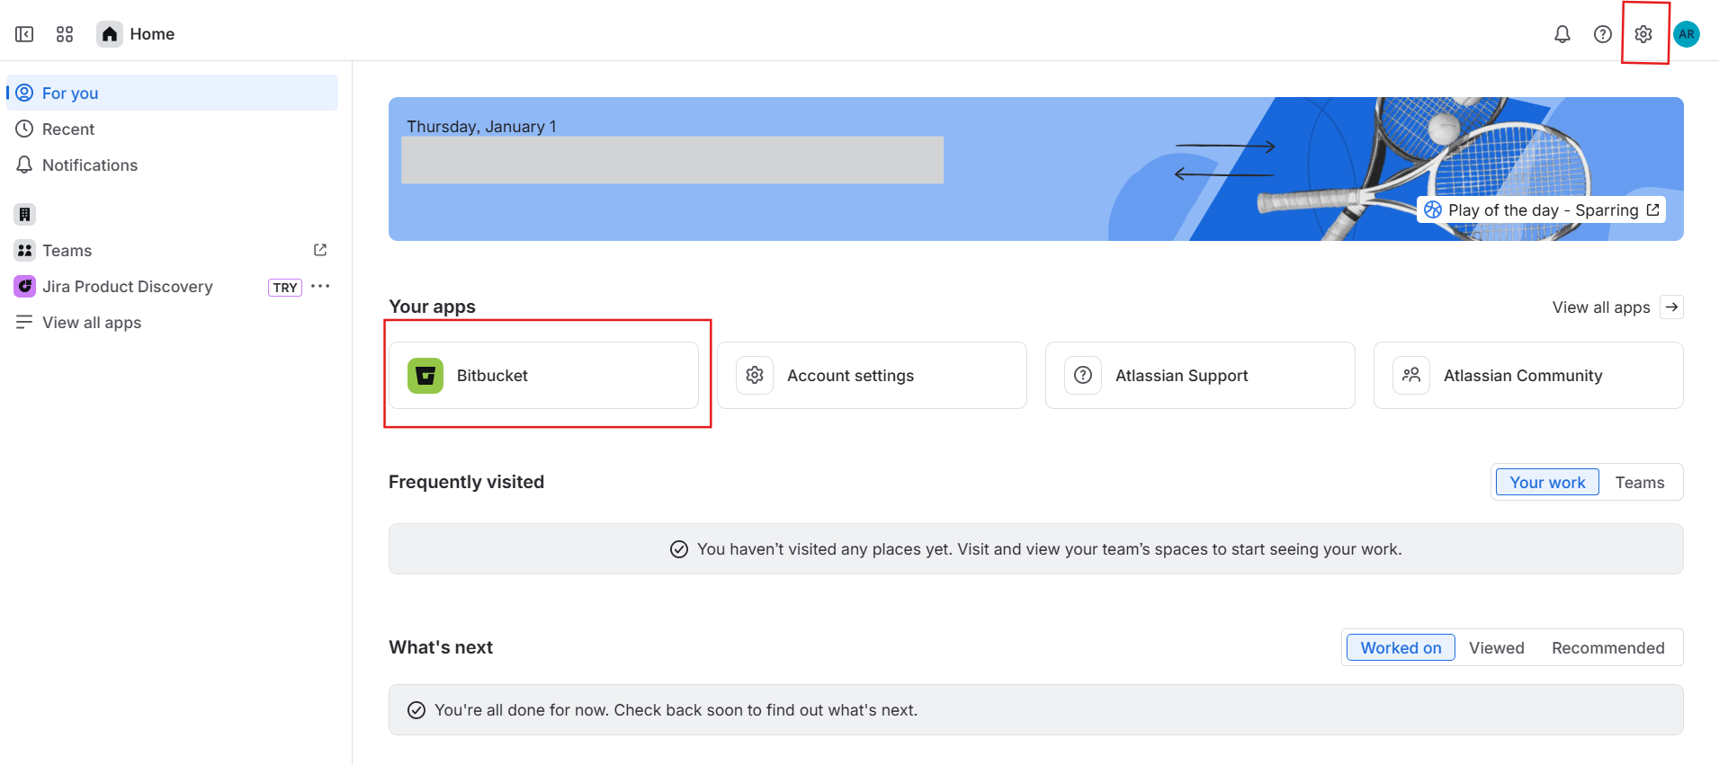Click the settings gear icon in the header

click(x=1643, y=34)
